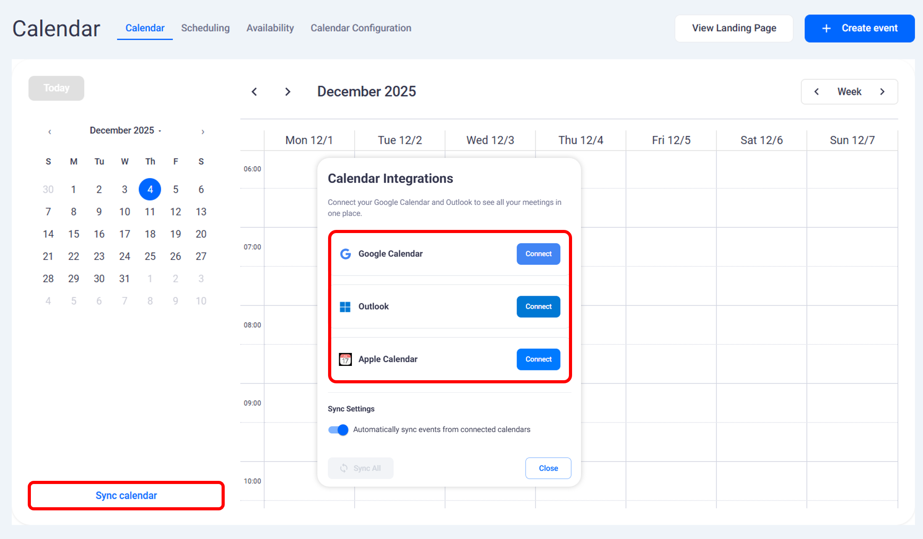This screenshot has height=539, width=923.
Task: Click the Apple Calendar icon
Action: (x=345, y=360)
